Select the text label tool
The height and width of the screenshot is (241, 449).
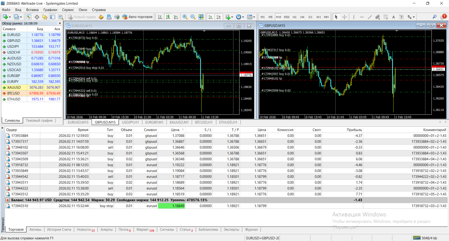(x=393, y=17)
